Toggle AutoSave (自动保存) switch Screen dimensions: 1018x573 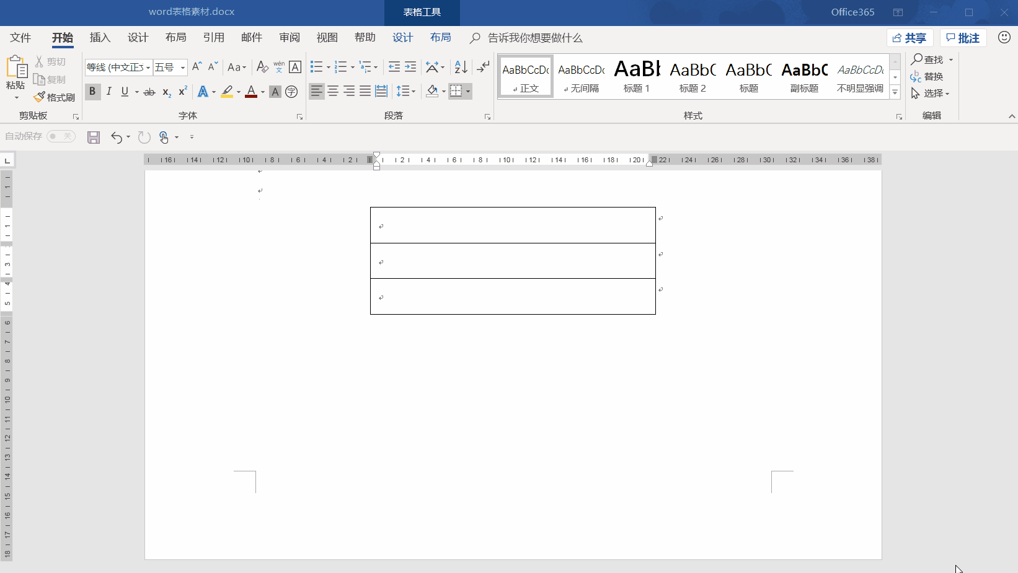pos(61,136)
